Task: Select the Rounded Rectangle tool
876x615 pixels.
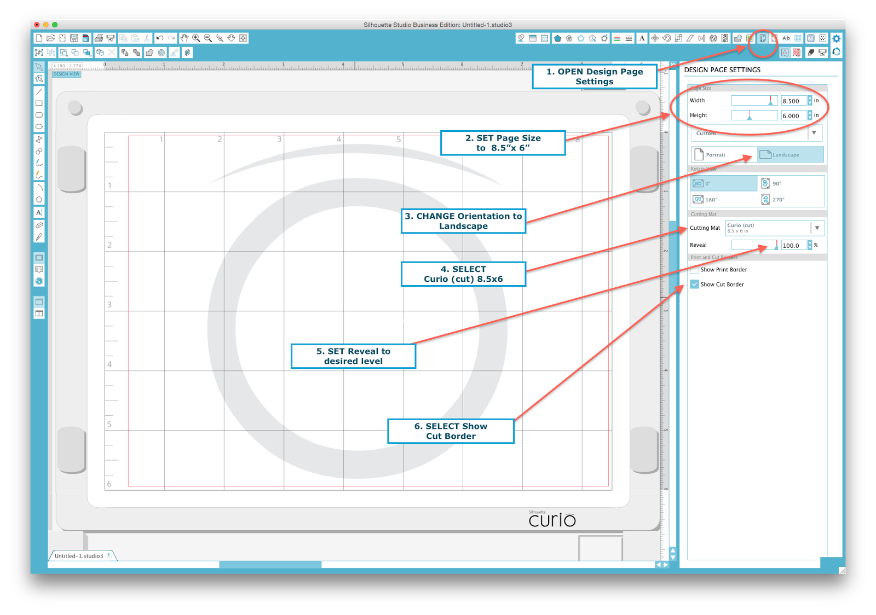Action: click(39, 115)
